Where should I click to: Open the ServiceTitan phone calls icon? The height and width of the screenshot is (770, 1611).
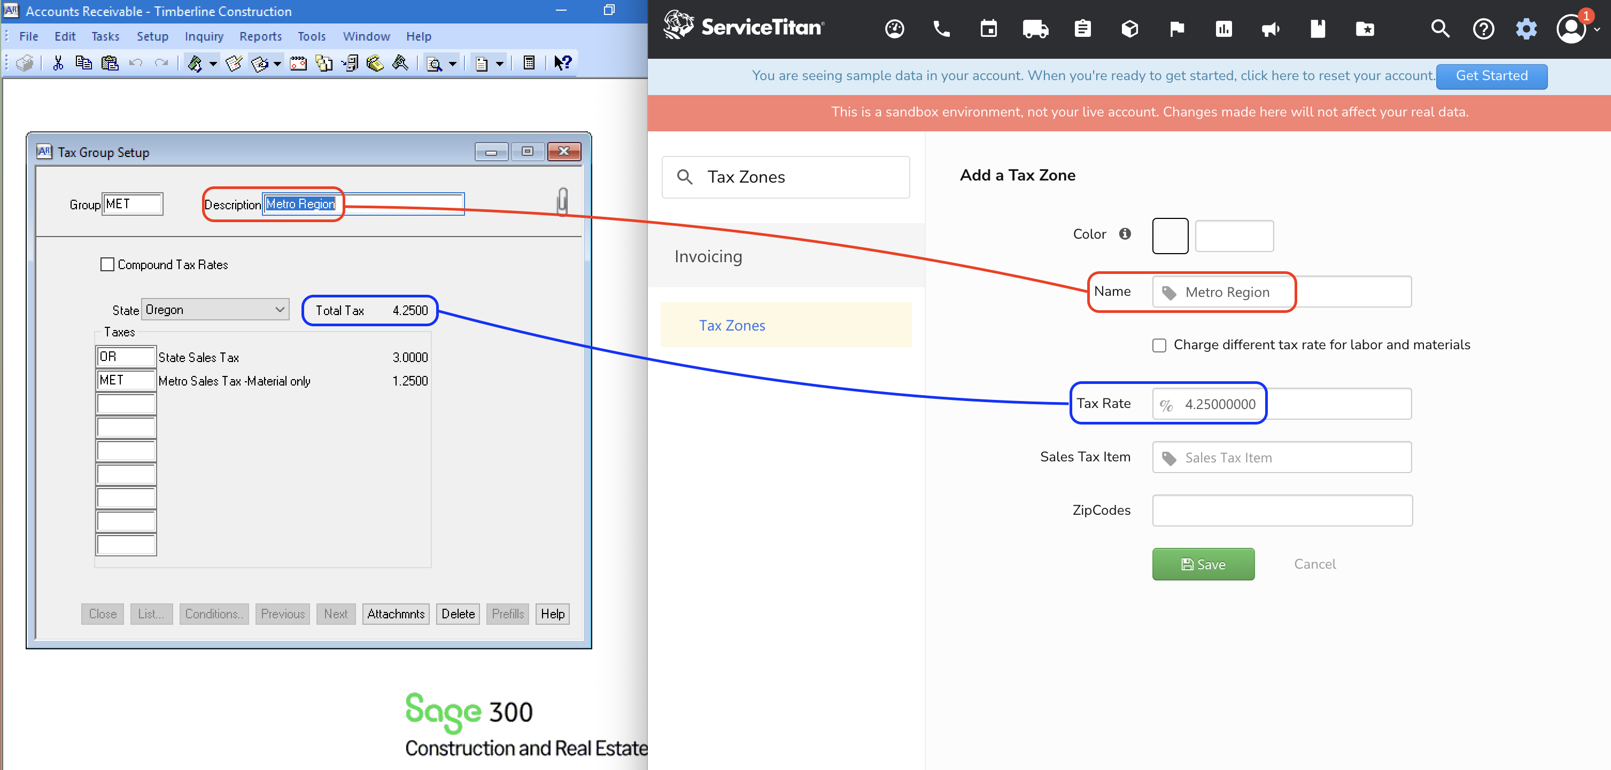941,29
